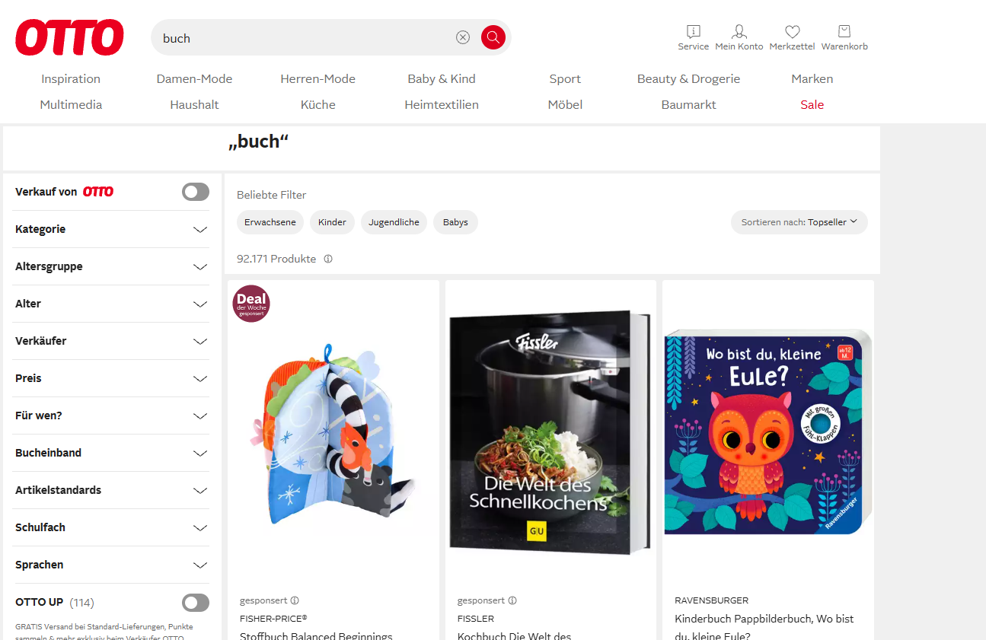This screenshot has height=640, width=986.
Task: Click the 92.171 Produkte count text
Action: 276,259
